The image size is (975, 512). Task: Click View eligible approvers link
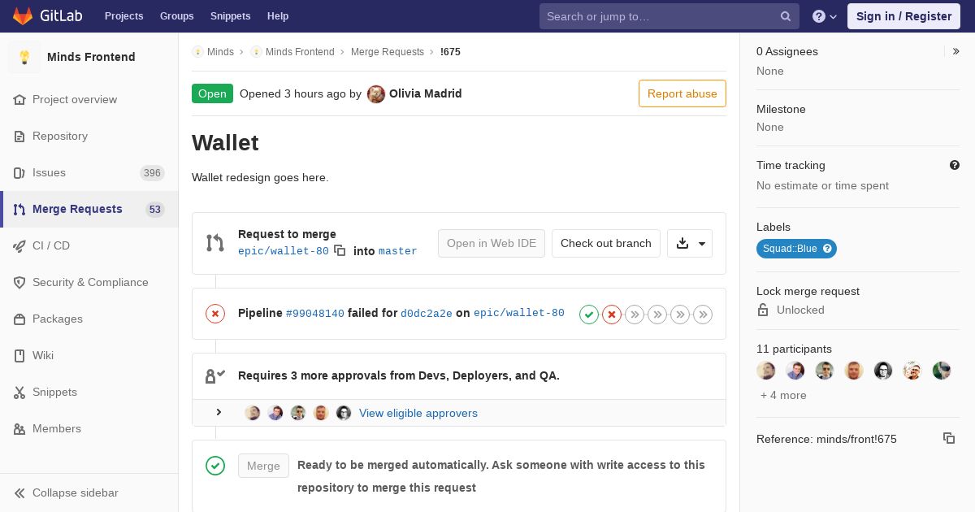(x=418, y=413)
